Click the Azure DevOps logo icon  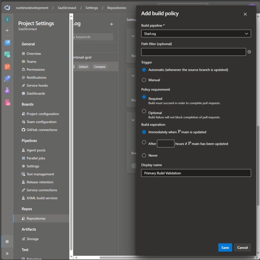[7, 8]
